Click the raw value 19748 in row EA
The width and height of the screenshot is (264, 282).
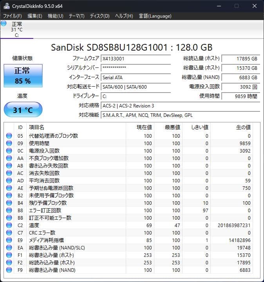pyautogui.click(x=244, y=248)
